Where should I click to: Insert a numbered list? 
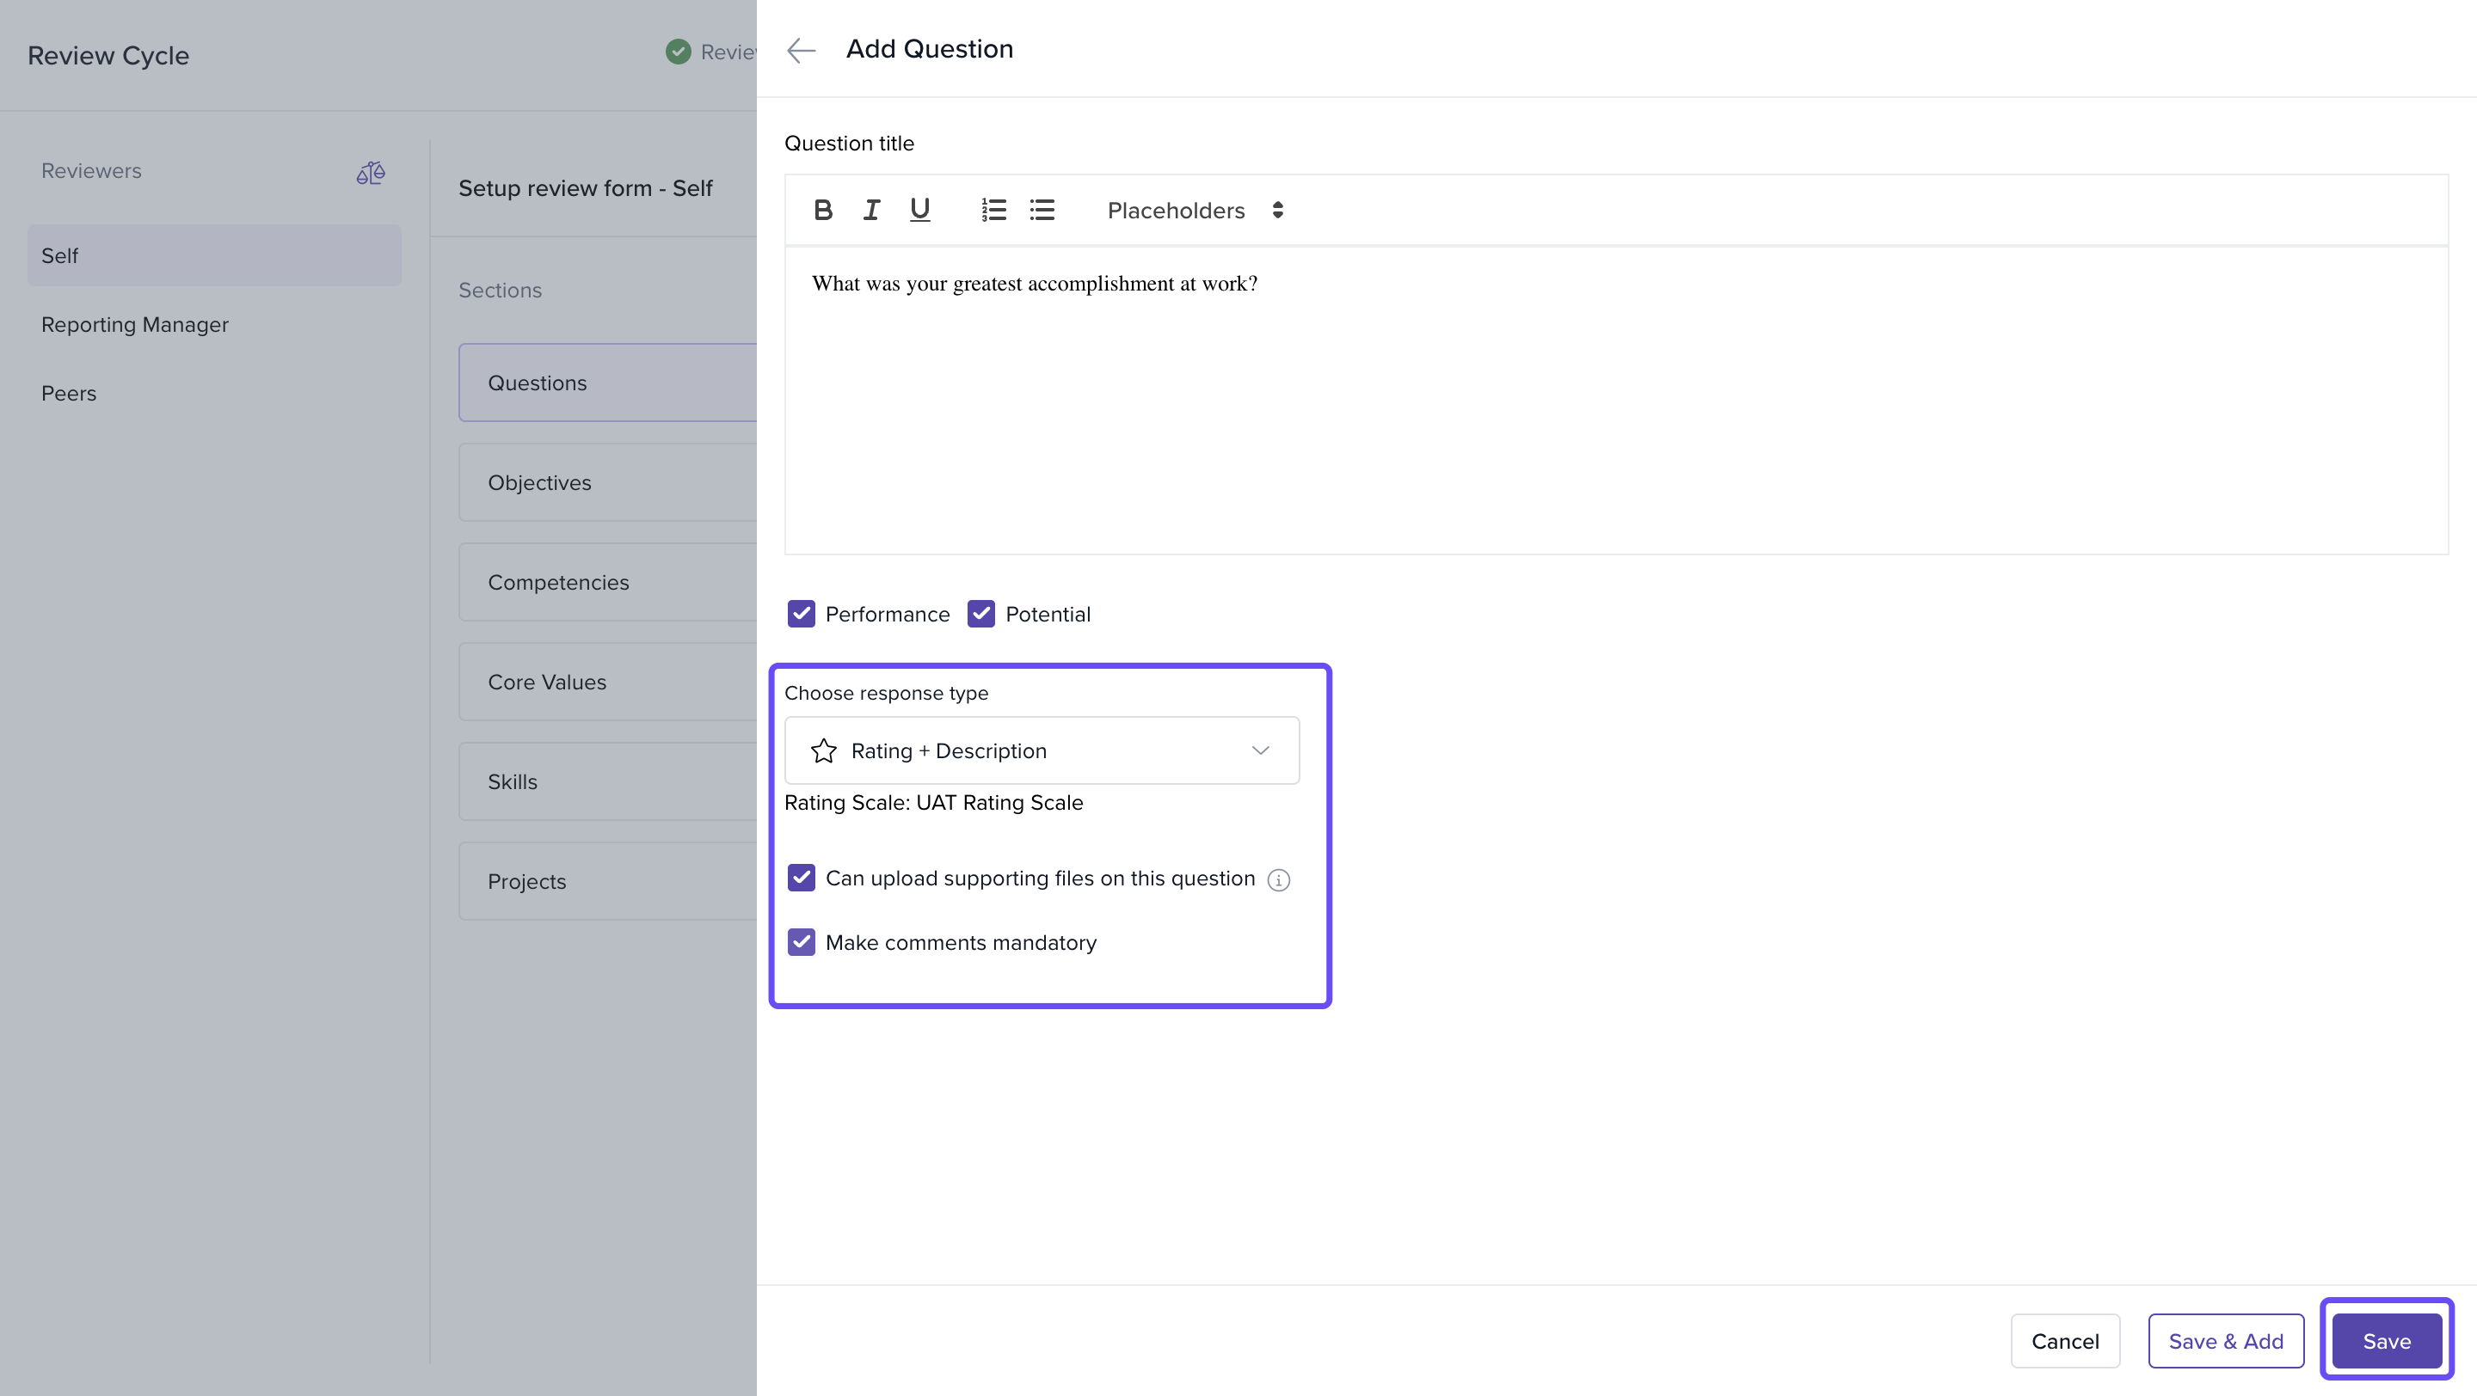993,211
